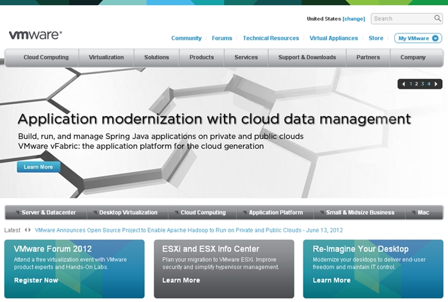
Task: Go to previous banner slide arrow
Action: tap(403, 84)
